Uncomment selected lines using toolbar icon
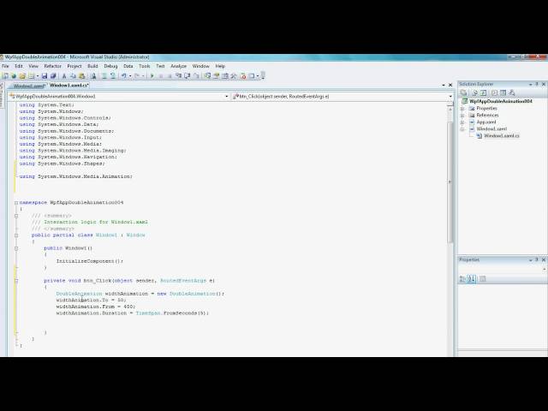 [x=112, y=75]
